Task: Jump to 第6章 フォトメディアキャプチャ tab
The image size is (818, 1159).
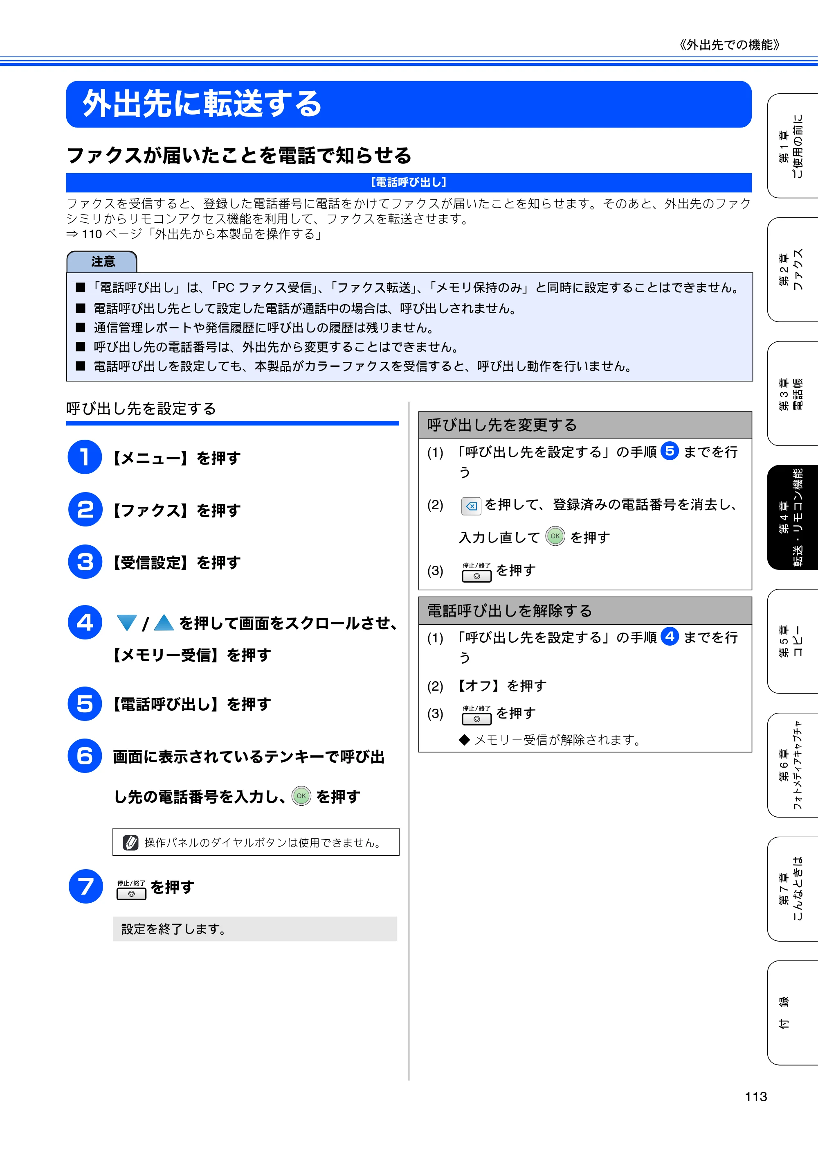Action: click(x=792, y=765)
